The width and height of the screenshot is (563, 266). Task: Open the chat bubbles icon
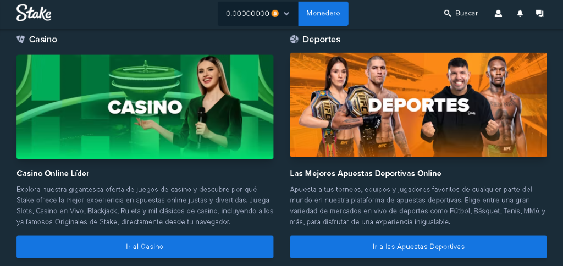539,14
